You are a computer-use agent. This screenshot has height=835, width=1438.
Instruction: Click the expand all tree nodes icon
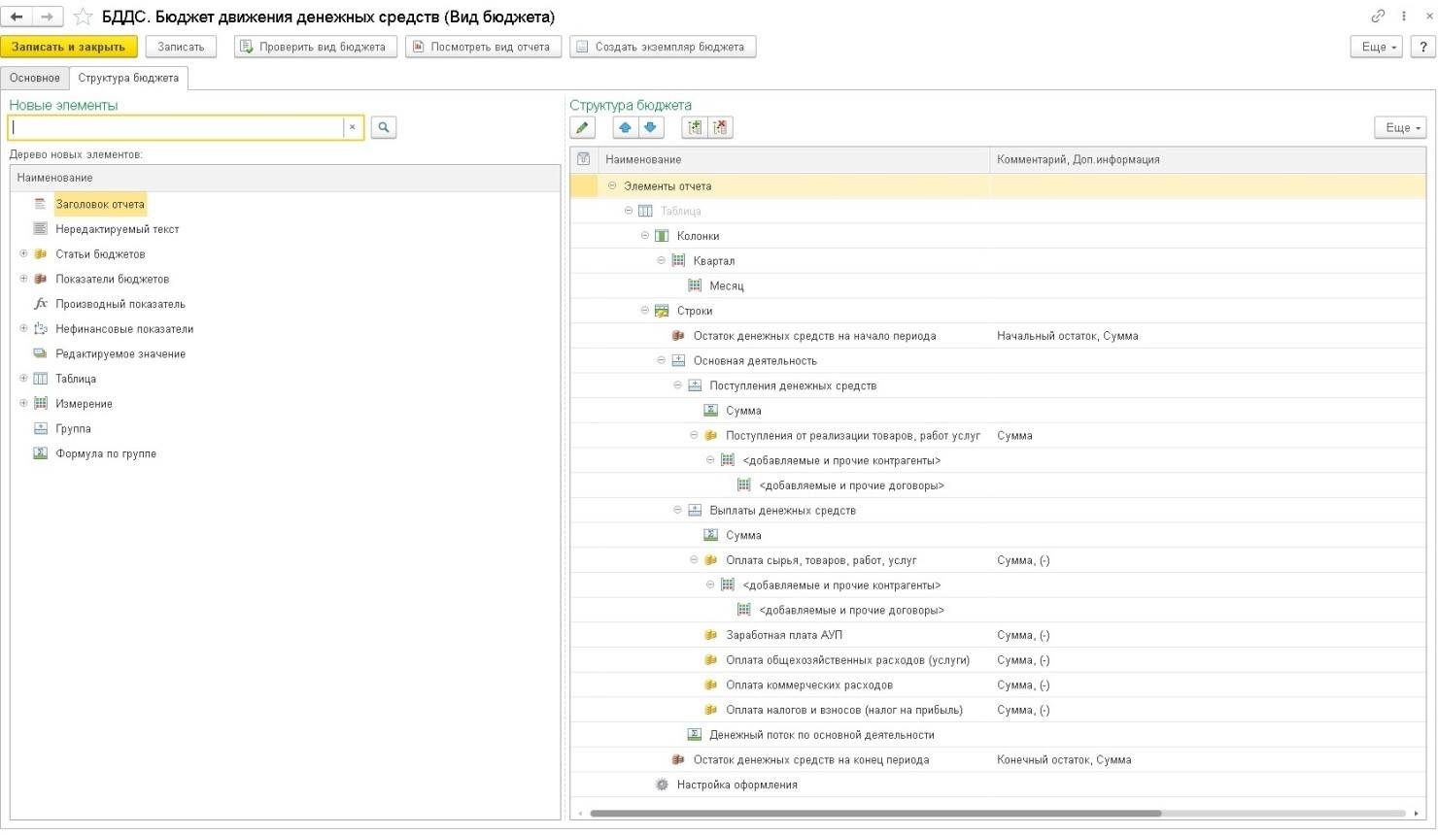click(695, 127)
